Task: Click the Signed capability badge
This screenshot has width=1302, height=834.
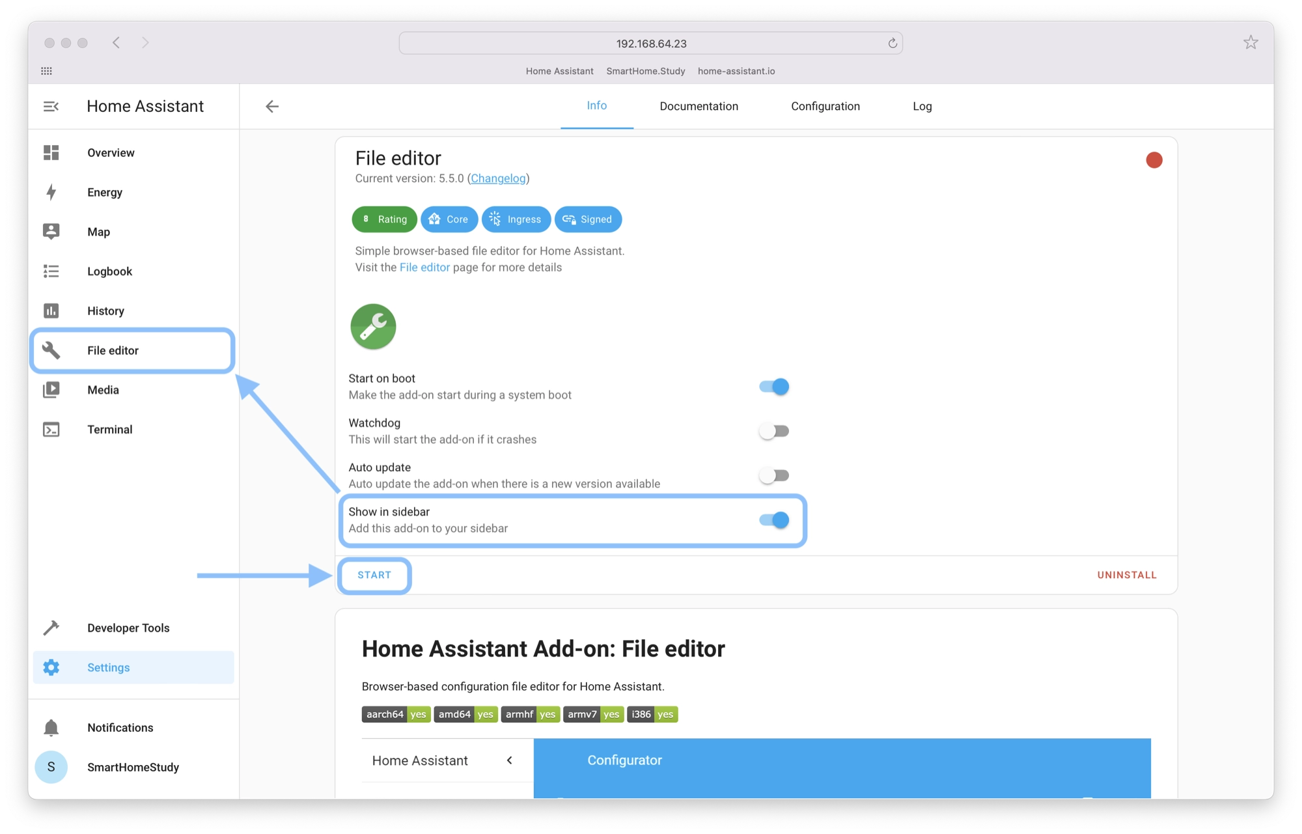Action: (x=588, y=219)
